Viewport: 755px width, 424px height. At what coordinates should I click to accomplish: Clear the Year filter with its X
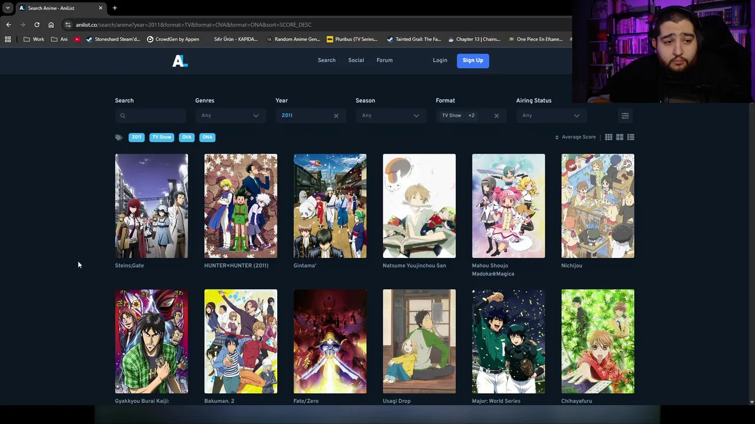336,115
